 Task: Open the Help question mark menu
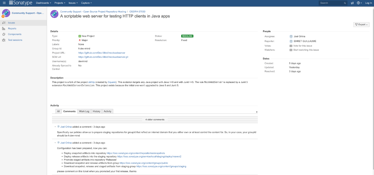(359, 3)
